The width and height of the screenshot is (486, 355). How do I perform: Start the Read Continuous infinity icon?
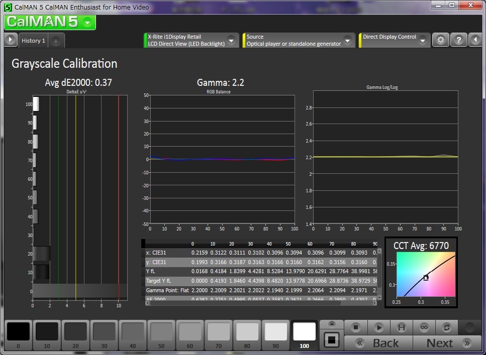tap(424, 327)
